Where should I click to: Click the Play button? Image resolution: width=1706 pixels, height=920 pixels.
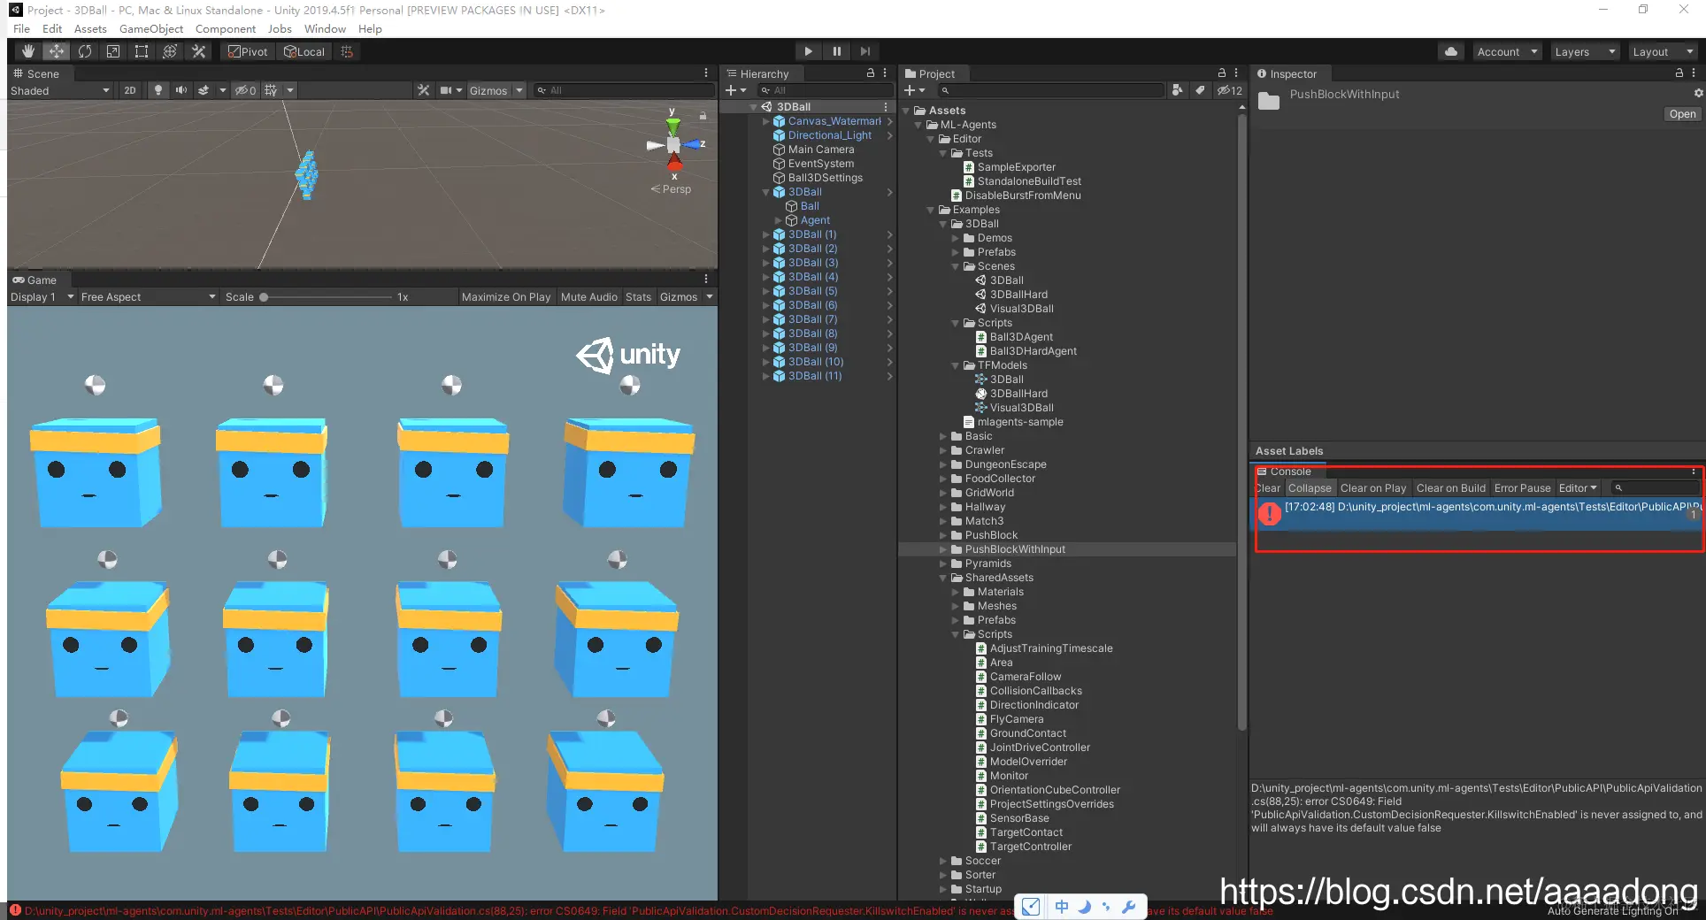point(808,51)
